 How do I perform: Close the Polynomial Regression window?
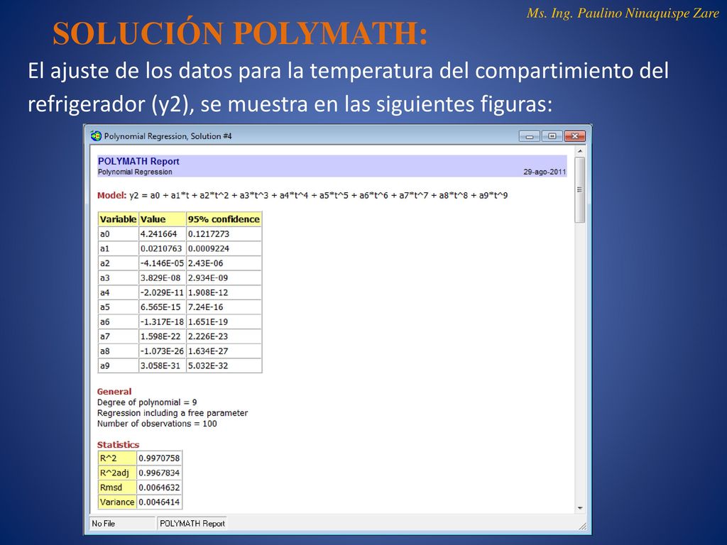[575, 136]
